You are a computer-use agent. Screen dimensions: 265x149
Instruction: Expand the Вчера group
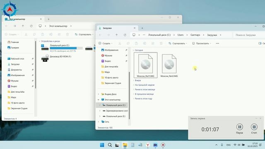pos(133,80)
